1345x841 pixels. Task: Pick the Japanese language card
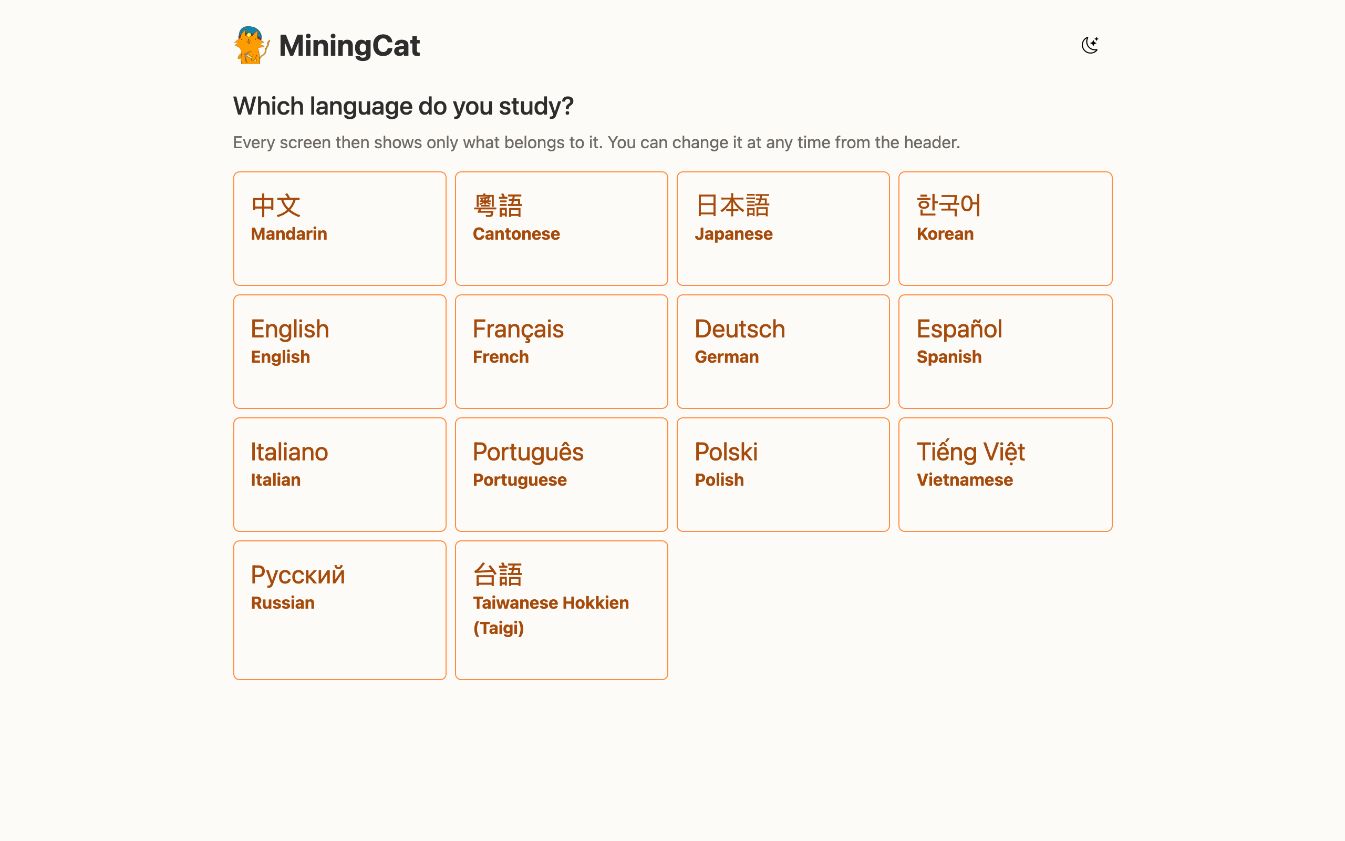[x=783, y=229]
